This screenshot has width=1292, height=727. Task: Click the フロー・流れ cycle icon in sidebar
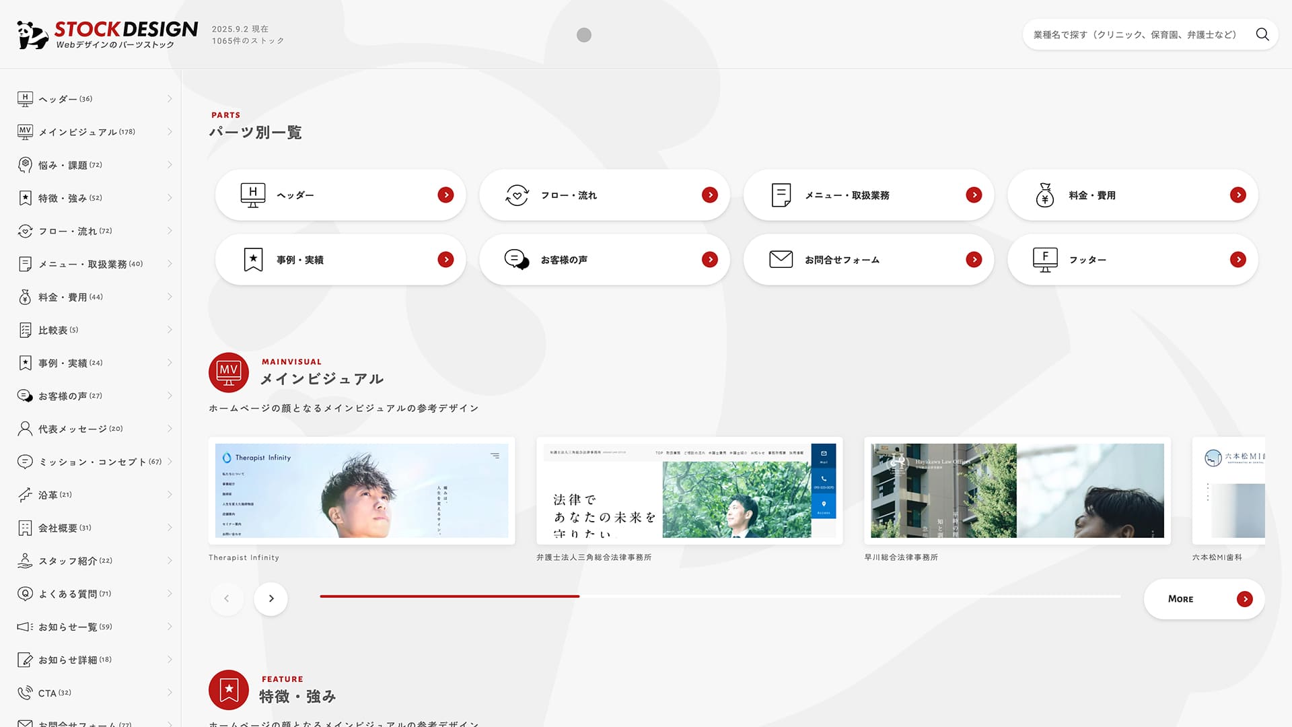[25, 231]
